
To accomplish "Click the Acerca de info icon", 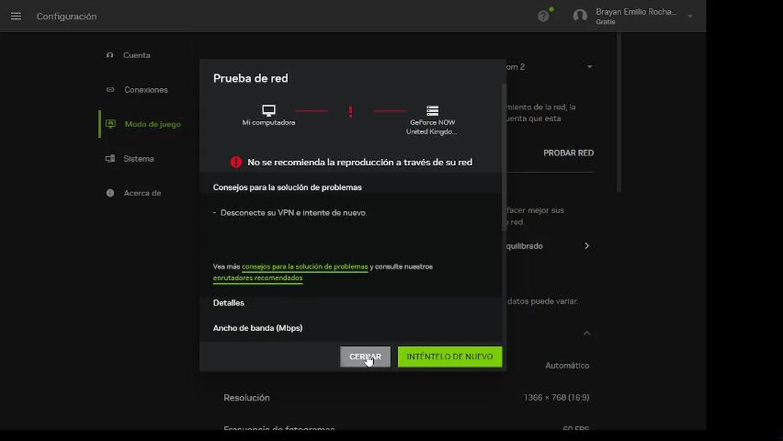I will click(110, 193).
